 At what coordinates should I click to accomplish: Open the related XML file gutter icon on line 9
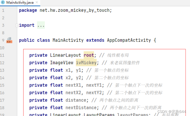pyautogui.click(x=9, y=40)
